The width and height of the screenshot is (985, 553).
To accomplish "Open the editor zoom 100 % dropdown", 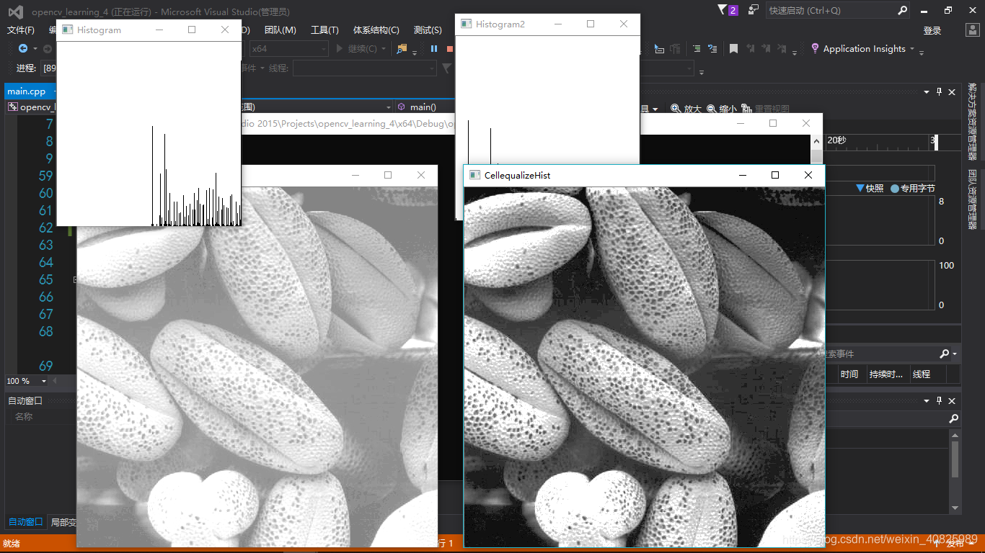I will click(x=43, y=381).
